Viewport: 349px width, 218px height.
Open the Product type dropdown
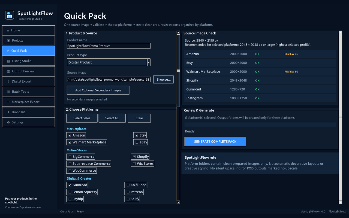tap(109, 62)
